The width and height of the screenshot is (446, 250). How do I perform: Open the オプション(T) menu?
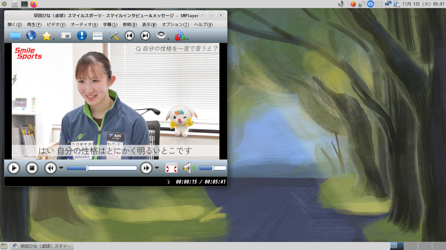pos(175,24)
